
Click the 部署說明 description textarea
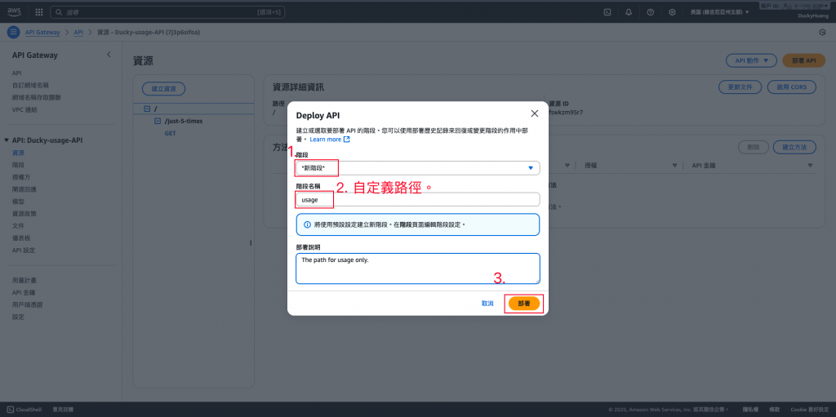pyautogui.click(x=417, y=268)
